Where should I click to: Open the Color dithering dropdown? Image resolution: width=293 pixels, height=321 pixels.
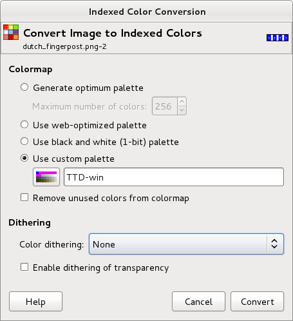point(186,244)
